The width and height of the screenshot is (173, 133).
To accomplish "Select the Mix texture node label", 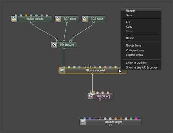I will click(67, 45).
